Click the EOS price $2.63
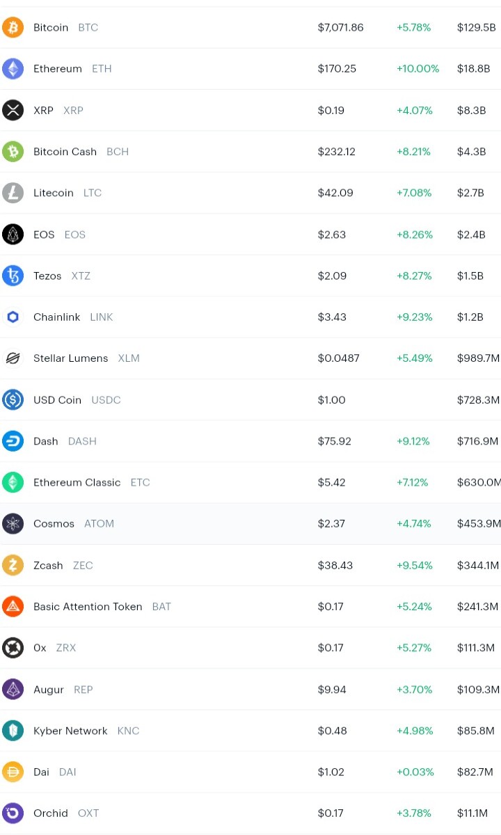 coord(332,234)
